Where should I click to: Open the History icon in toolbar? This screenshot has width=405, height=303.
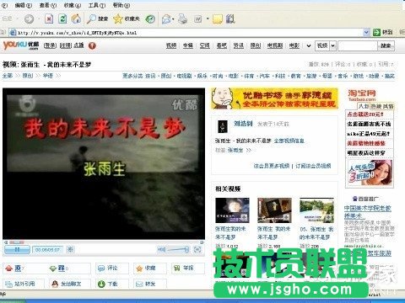[x=150, y=19]
